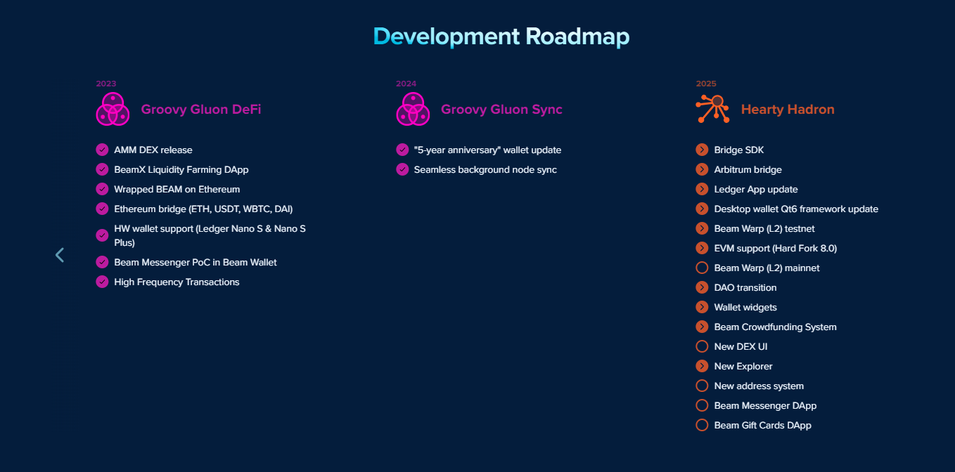Image resolution: width=955 pixels, height=472 pixels.
Task: Click empty circle beside New DEX UI
Action: tap(702, 346)
